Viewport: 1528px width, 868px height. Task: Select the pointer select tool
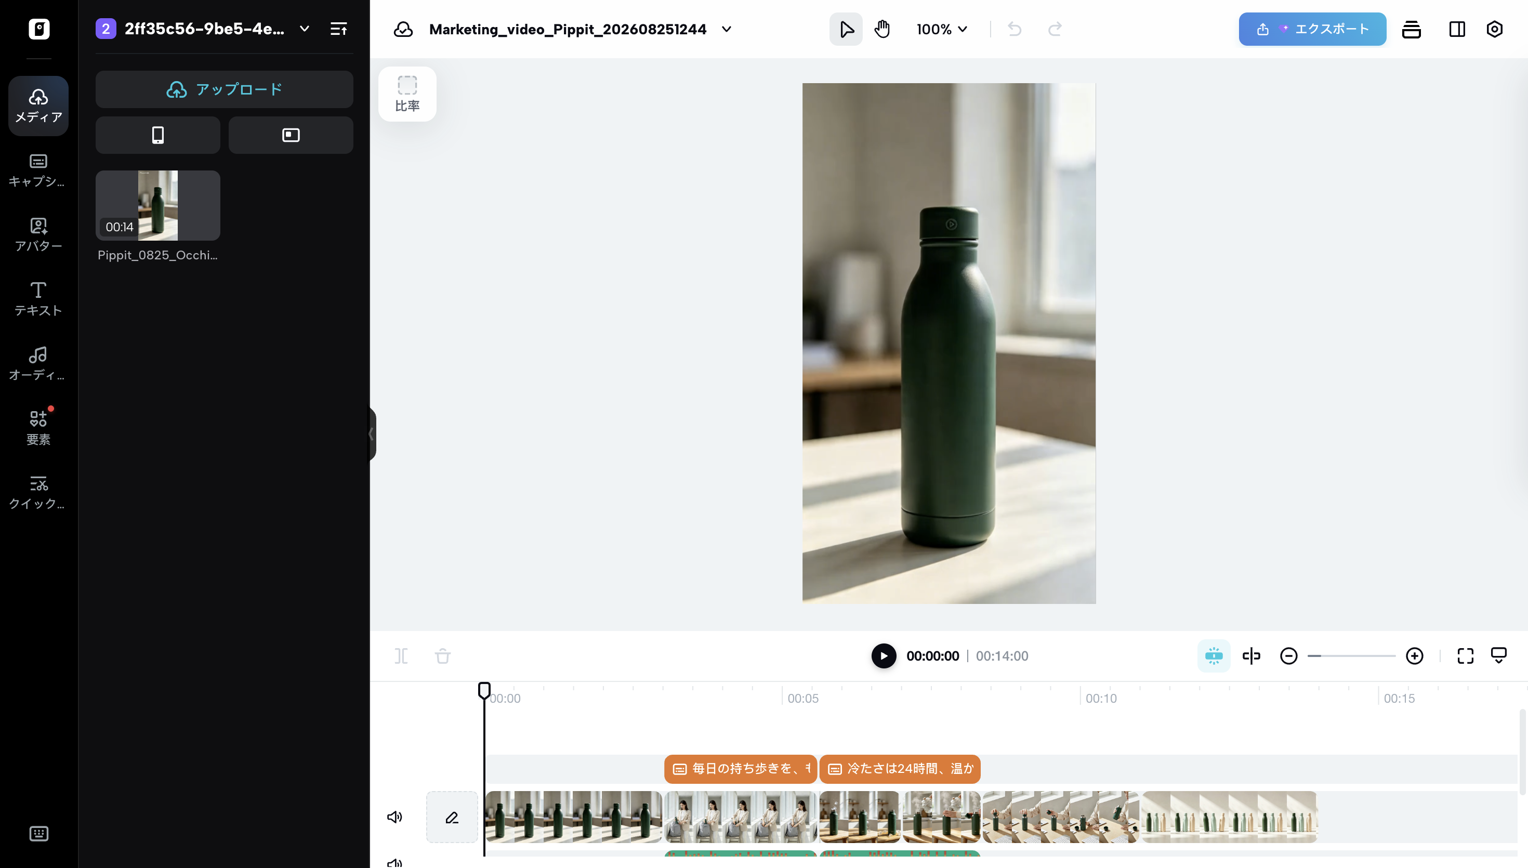pyautogui.click(x=846, y=29)
